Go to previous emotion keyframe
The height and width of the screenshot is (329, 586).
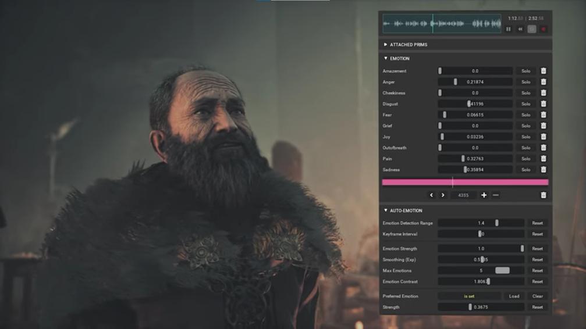[431, 195]
